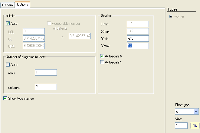Click the Xmax value field
The image size is (200, 133).
point(138,31)
